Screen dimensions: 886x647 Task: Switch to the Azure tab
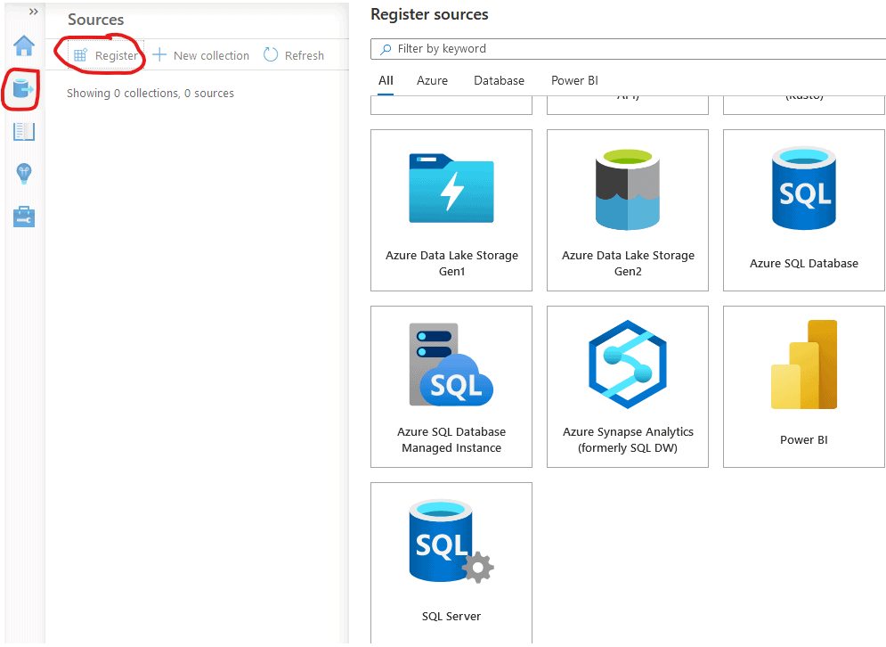click(432, 80)
